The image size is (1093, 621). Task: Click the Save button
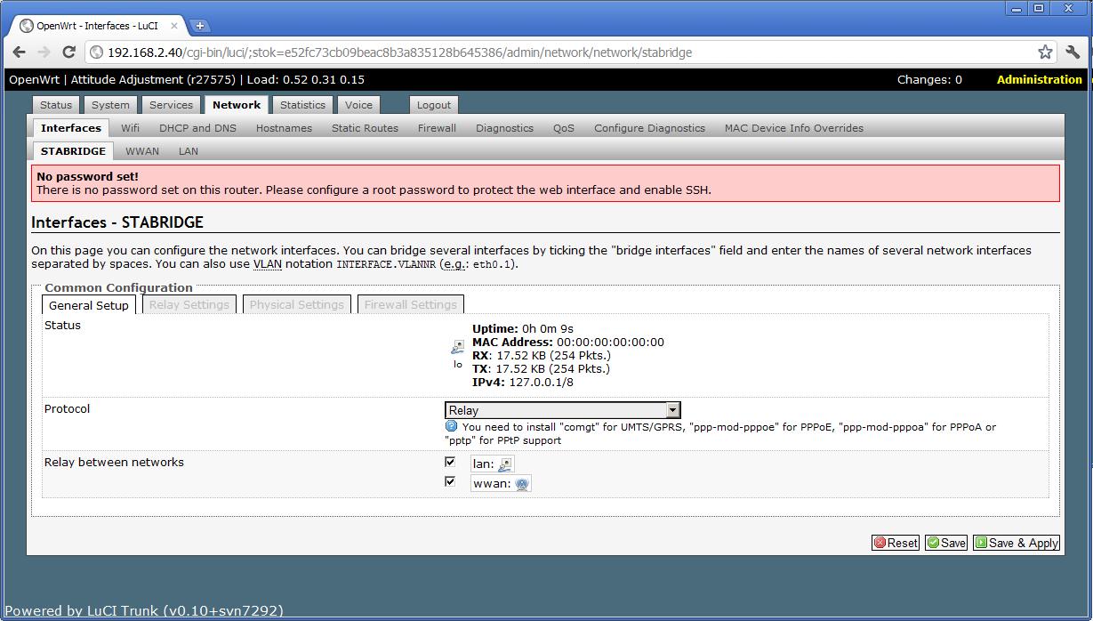[946, 543]
